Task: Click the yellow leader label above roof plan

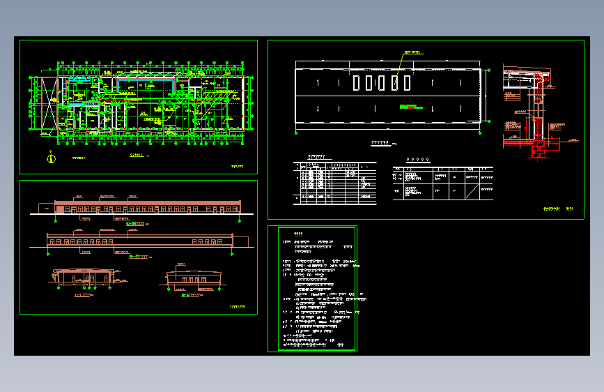Action: coord(412,52)
